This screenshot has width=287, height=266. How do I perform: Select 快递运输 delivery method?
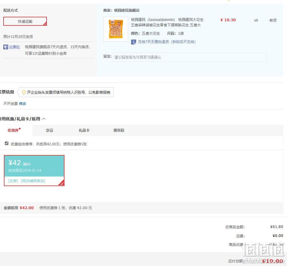click(25, 21)
